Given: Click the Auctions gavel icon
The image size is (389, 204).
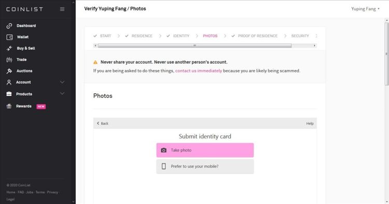Looking at the screenshot, I should tap(9, 71).
